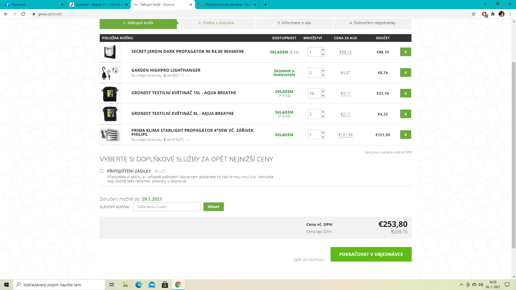Click Chrome forward navigation arrow
Image resolution: width=516 pixels, height=290 pixels.
coord(15,14)
